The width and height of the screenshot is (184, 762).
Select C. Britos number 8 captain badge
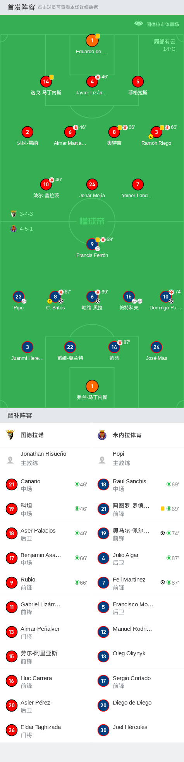click(x=55, y=297)
